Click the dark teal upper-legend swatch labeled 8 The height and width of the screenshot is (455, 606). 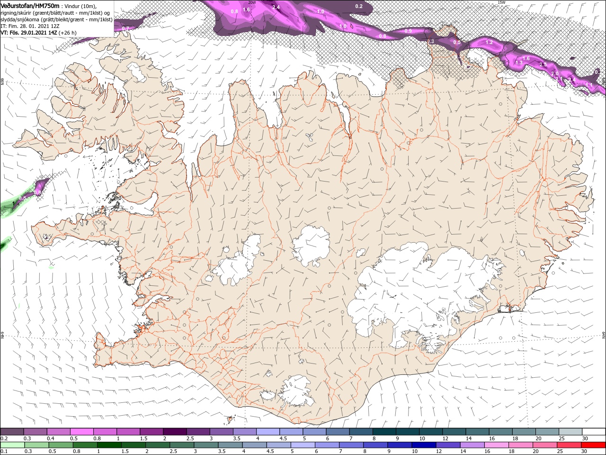click(x=383, y=432)
